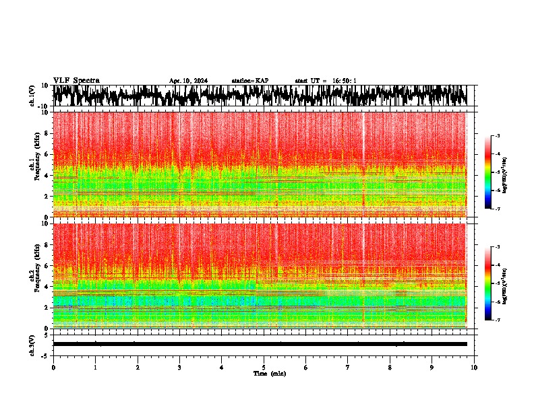Click inside the ch.2 spectrogram panel
534x412 pixels.
(x=260, y=276)
